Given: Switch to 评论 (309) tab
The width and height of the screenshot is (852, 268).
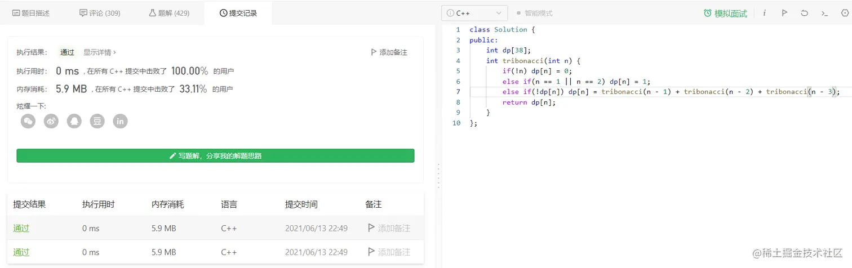Looking at the screenshot, I should tap(100, 13).
